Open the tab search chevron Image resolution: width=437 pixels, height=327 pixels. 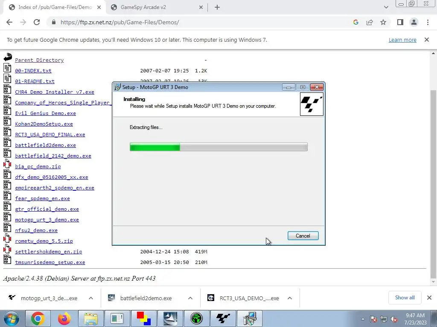tap(386, 7)
